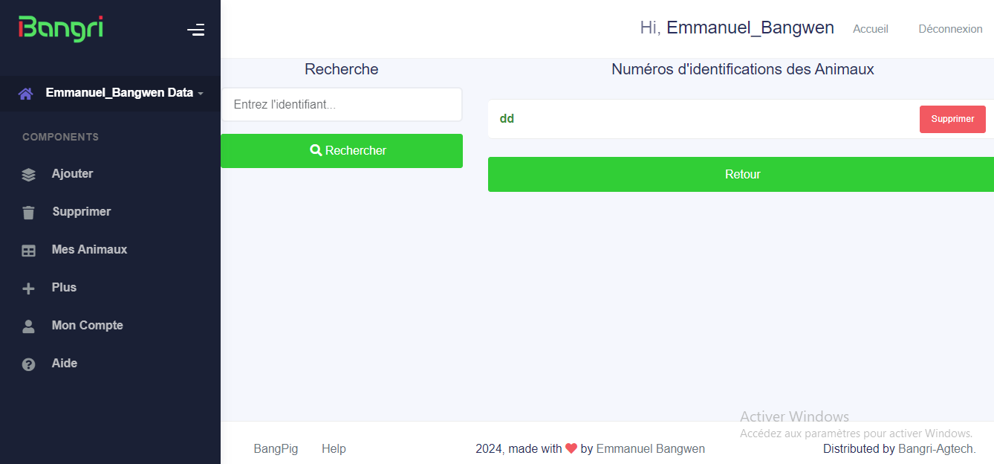Open Mes Animaux in the sidebar
The width and height of the screenshot is (994, 464).
89,250
